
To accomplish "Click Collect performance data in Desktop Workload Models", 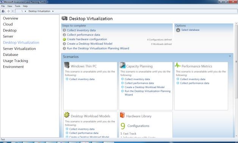I will pos(84,133).
